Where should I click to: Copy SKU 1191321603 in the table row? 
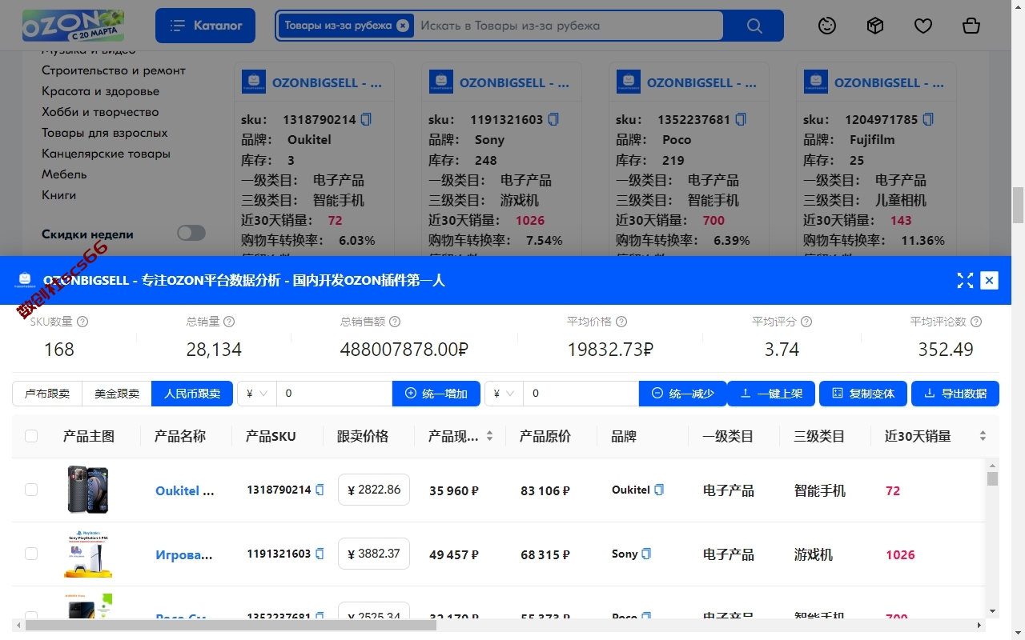[x=320, y=554]
